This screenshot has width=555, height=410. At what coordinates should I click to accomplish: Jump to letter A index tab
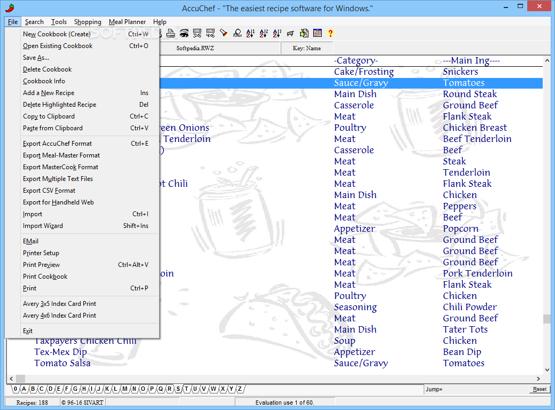[24, 389]
